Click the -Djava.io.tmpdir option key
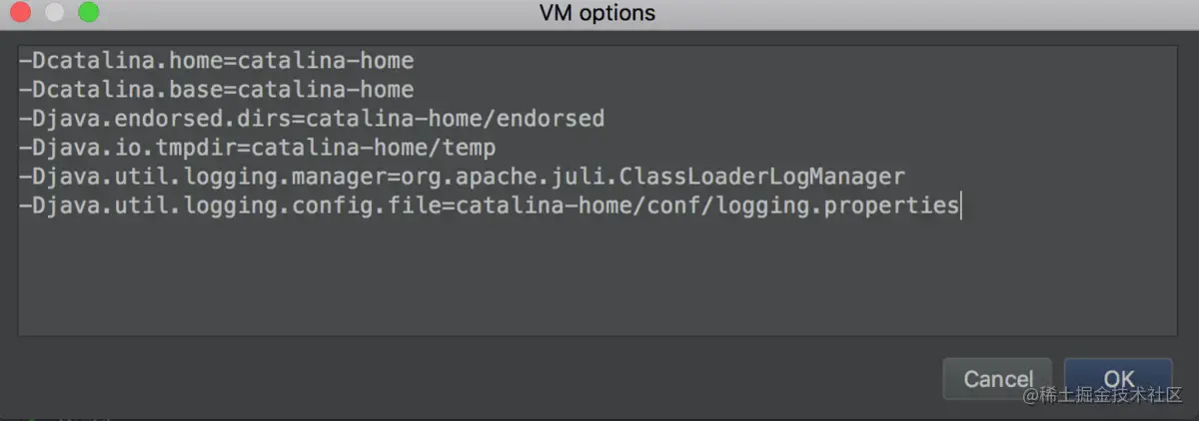The width and height of the screenshot is (1199, 421). point(128,149)
